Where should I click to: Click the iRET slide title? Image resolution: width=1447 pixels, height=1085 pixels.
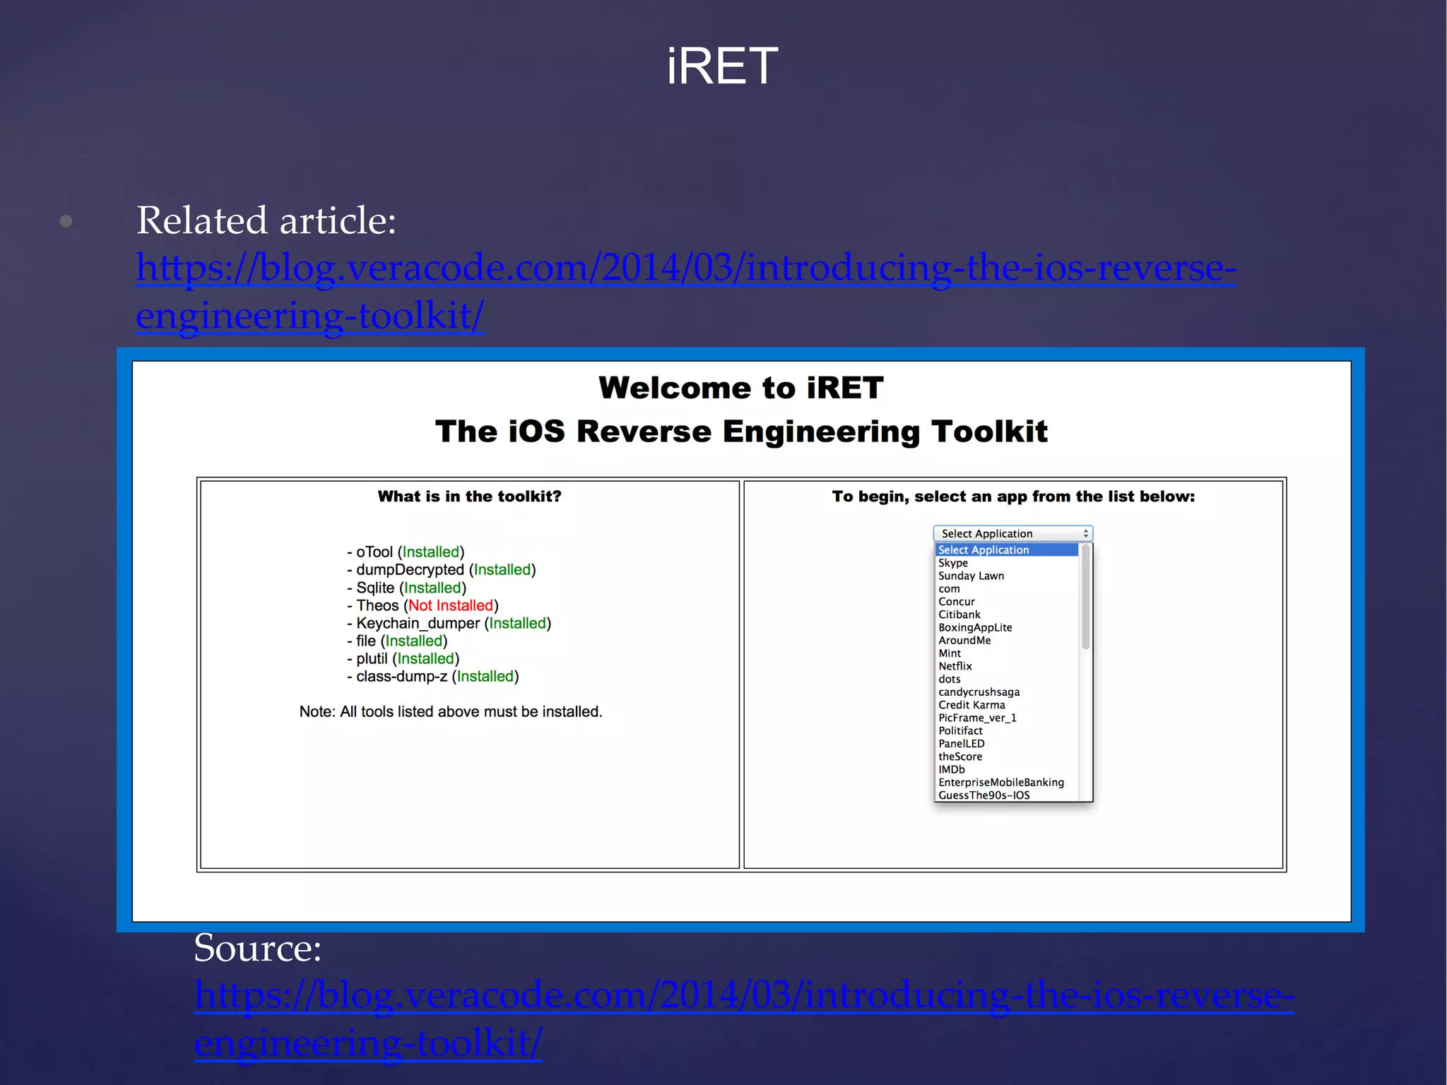tap(722, 66)
